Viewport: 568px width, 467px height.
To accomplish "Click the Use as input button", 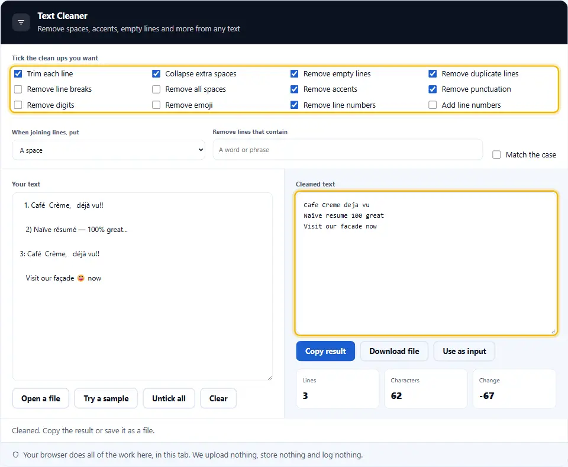I will point(464,351).
